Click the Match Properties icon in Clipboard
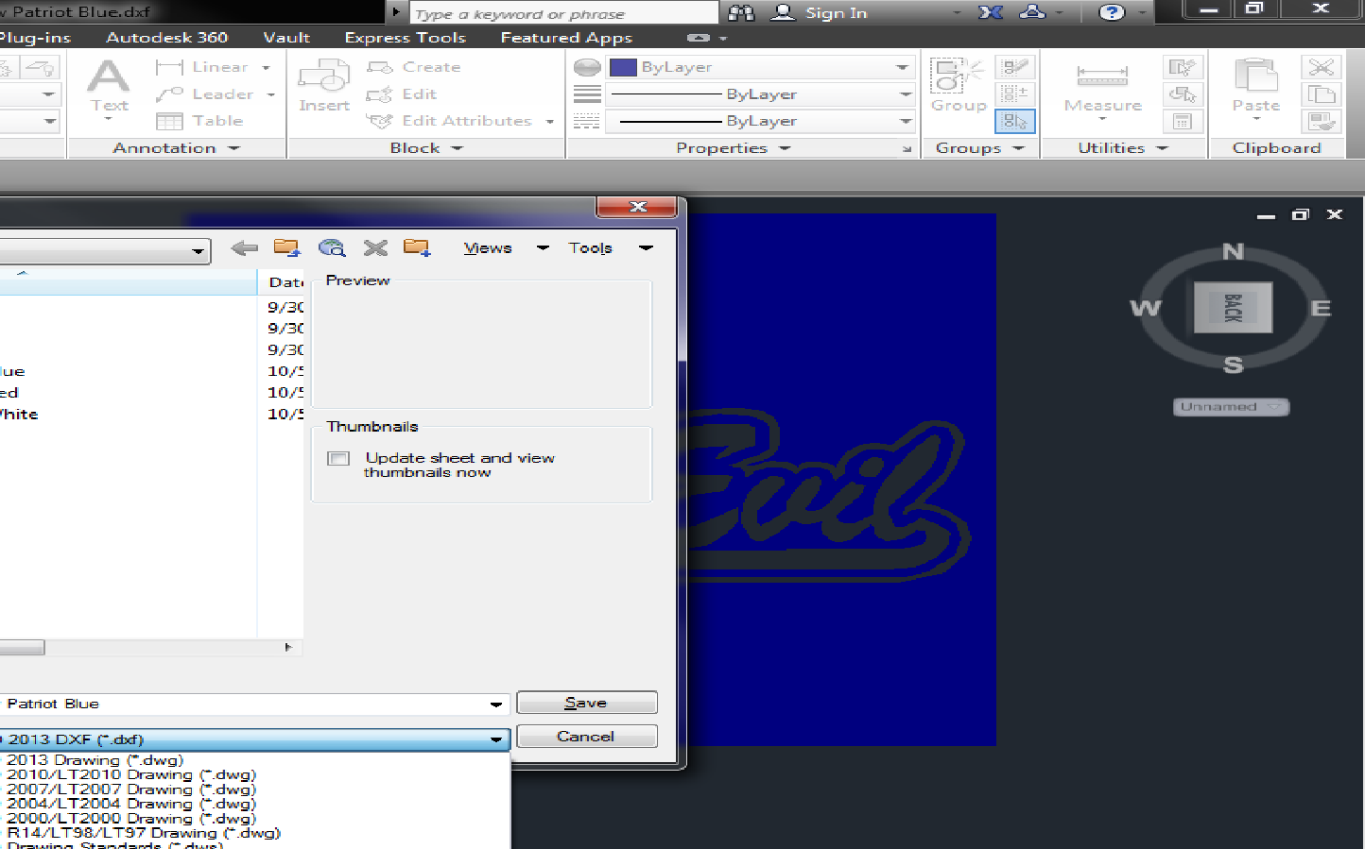1365x849 pixels. (1321, 121)
